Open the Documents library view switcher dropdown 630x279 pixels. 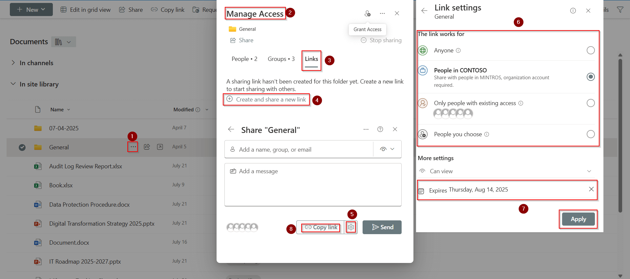pyautogui.click(x=64, y=42)
